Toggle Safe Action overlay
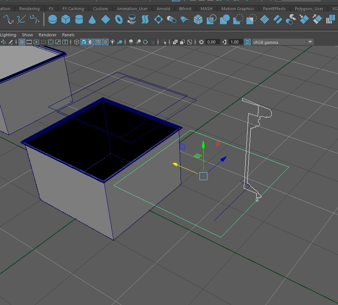 [58, 42]
